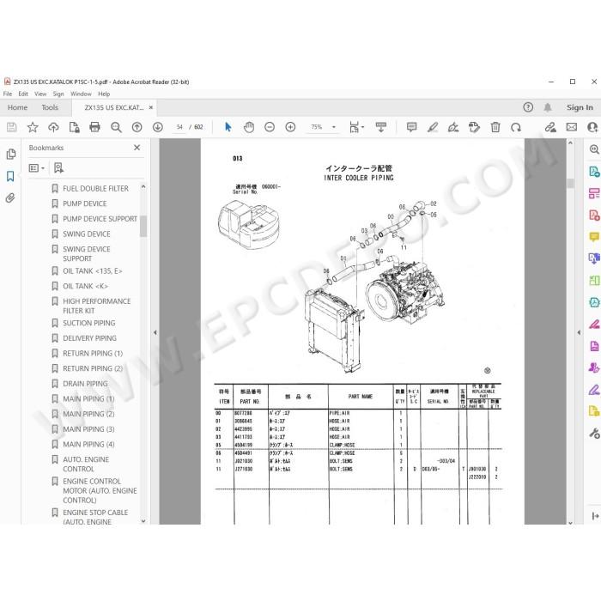Select the arrow Selection tool
This screenshot has width=601, height=601.
click(x=228, y=127)
